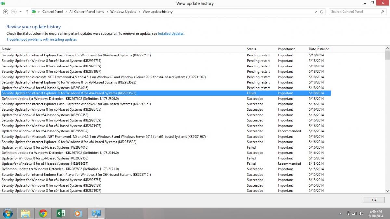The height and width of the screenshot is (219, 390).
Task: Show hidden tray icons arrow
Action: pos(341,214)
